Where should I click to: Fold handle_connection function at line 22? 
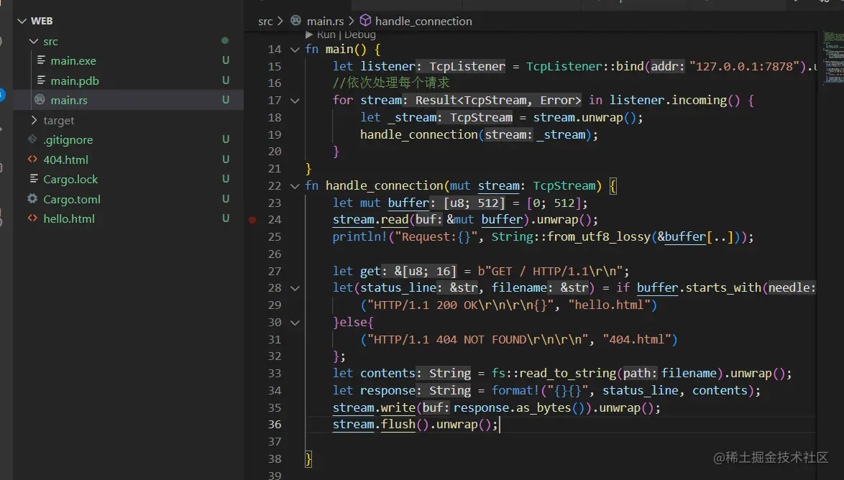click(x=295, y=186)
